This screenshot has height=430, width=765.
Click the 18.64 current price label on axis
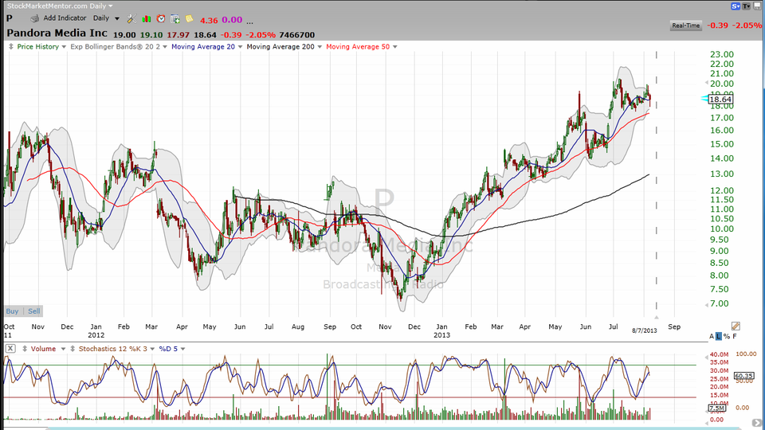720,99
